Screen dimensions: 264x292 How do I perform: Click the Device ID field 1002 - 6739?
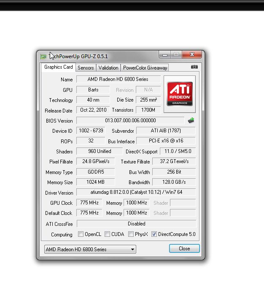pyautogui.click(x=91, y=131)
